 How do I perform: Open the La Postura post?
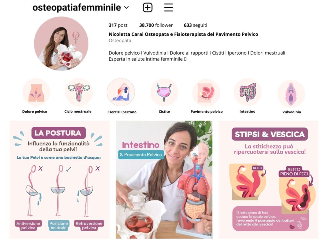59,179
